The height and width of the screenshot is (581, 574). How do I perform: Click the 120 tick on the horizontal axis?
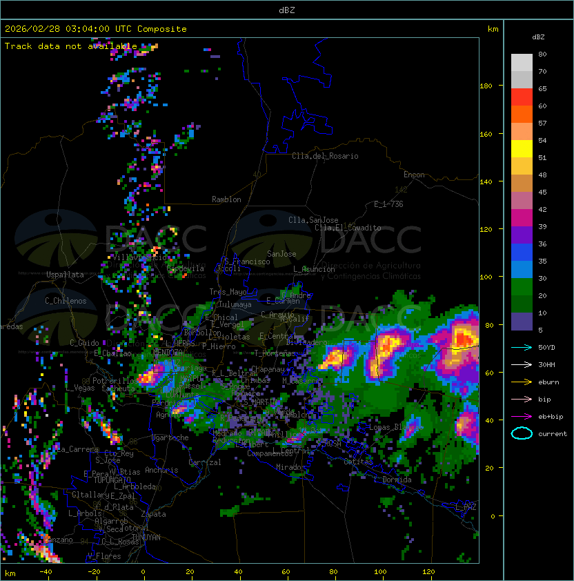point(428,572)
